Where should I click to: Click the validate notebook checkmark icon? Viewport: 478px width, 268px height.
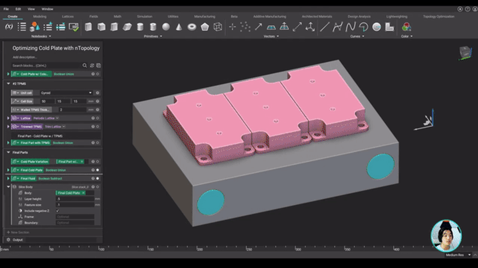pos(74,27)
